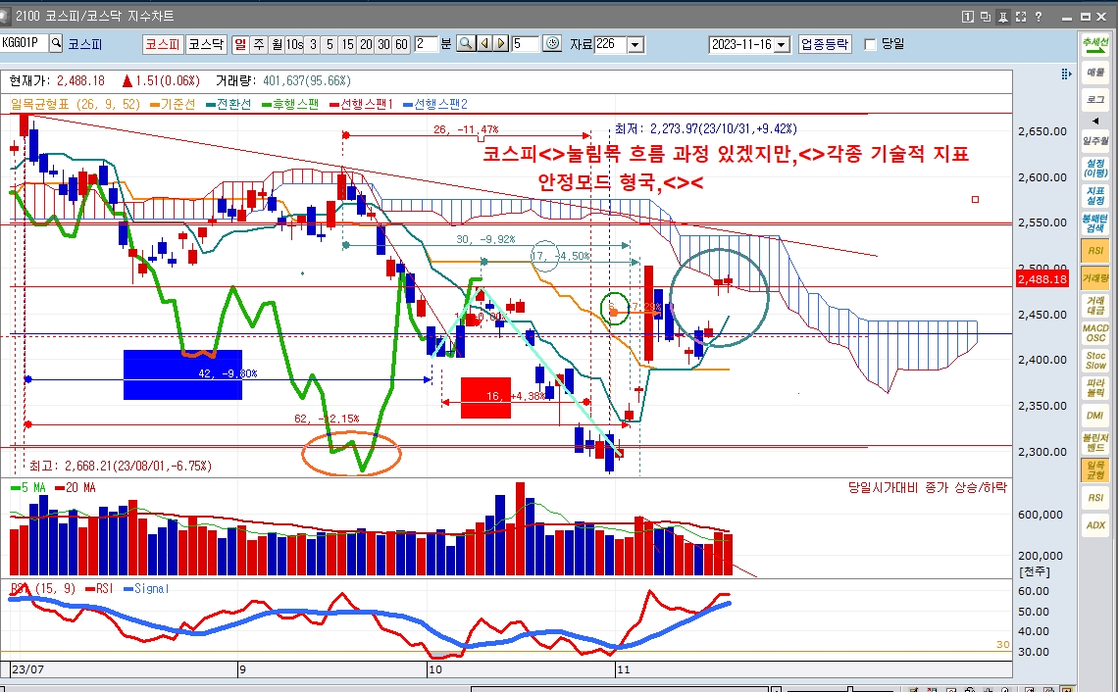Viewport: 1118px width, 692px height.
Task: Click the 자료 count input field 226
Action: click(610, 44)
